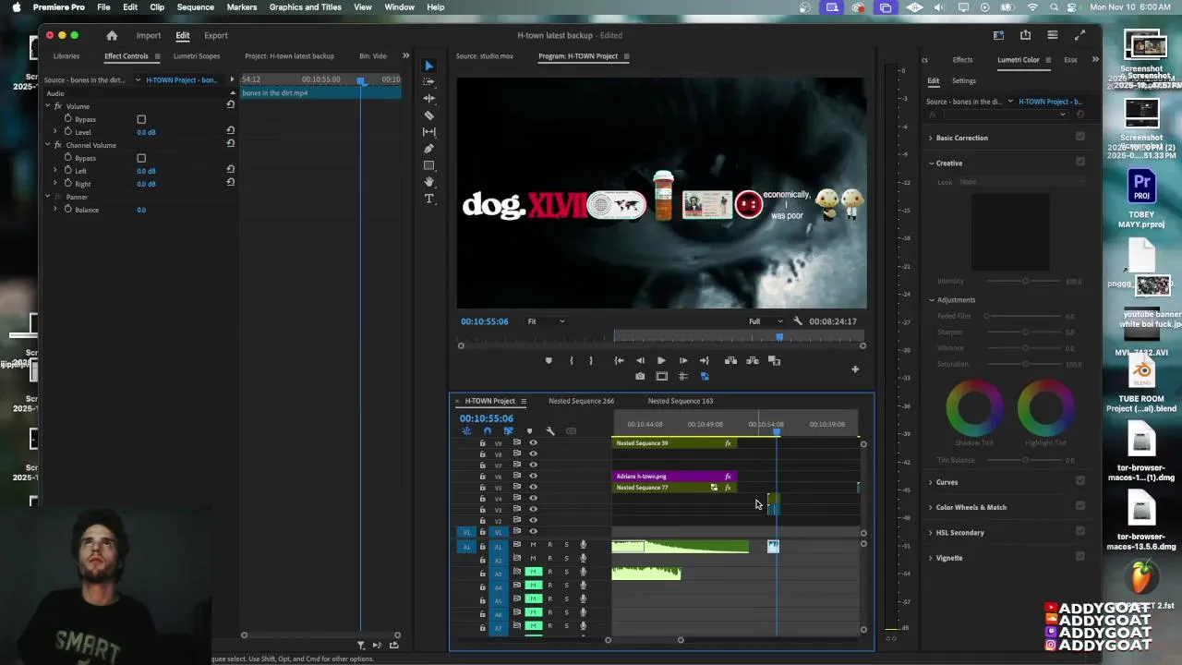This screenshot has height=665, width=1182.
Task: Unmute audio track A3
Action: 533,572
